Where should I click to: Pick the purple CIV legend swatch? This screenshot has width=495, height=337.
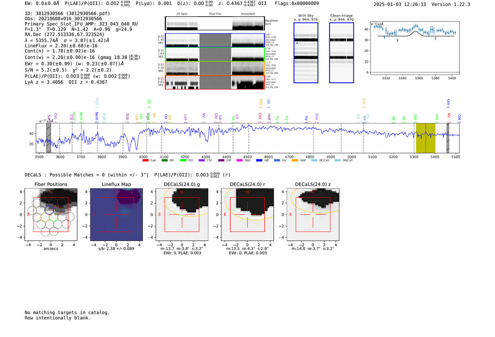tap(202, 161)
